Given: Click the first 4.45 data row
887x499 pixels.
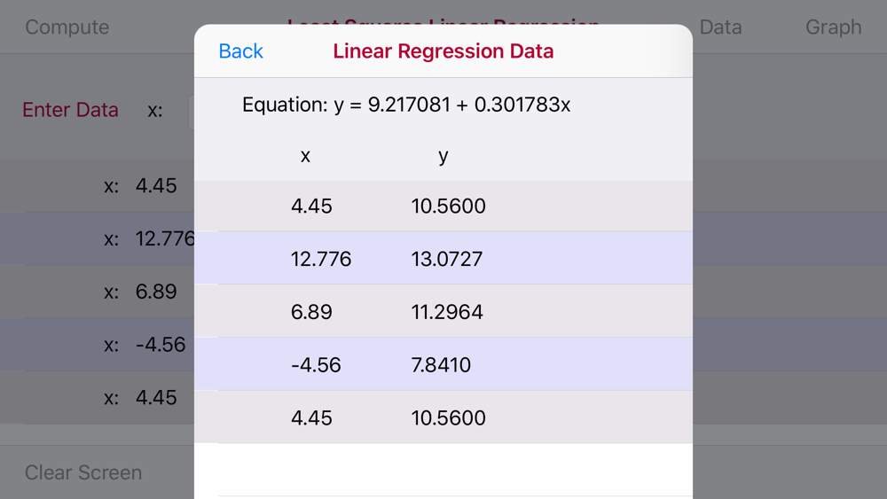Looking at the screenshot, I should pyautogui.click(x=443, y=206).
